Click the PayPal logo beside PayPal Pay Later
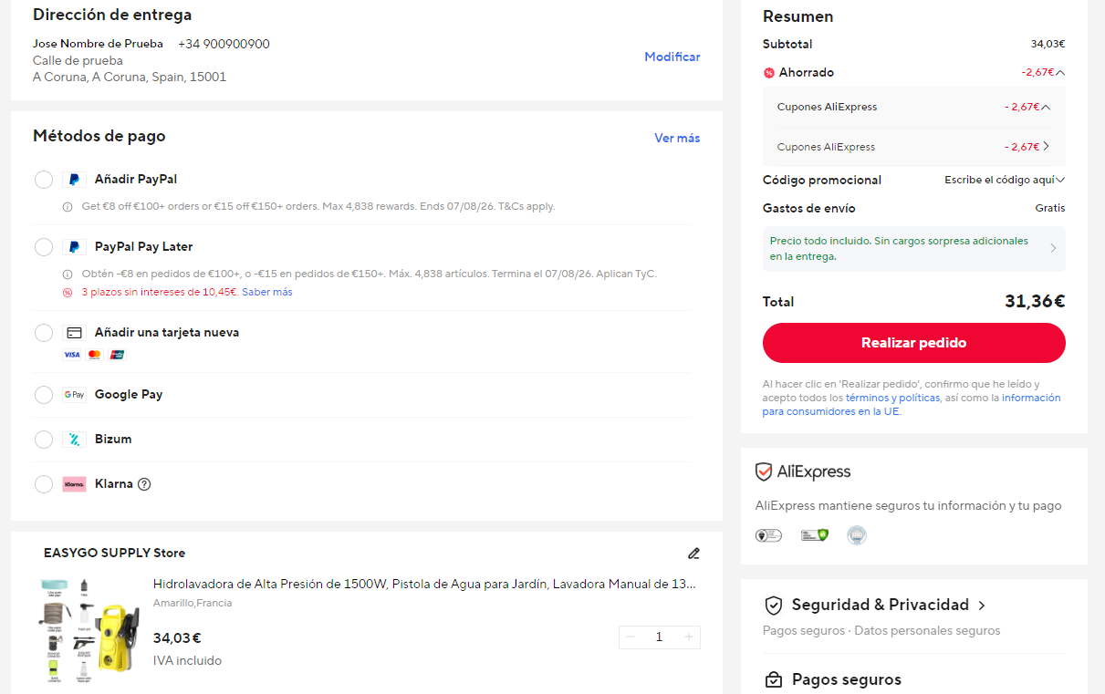The width and height of the screenshot is (1105, 694). pos(75,247)
